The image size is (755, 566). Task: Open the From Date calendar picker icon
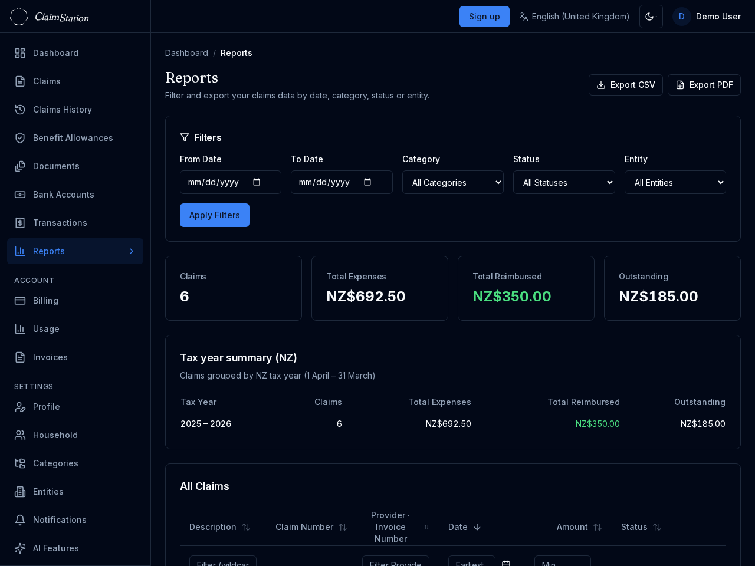257,182
